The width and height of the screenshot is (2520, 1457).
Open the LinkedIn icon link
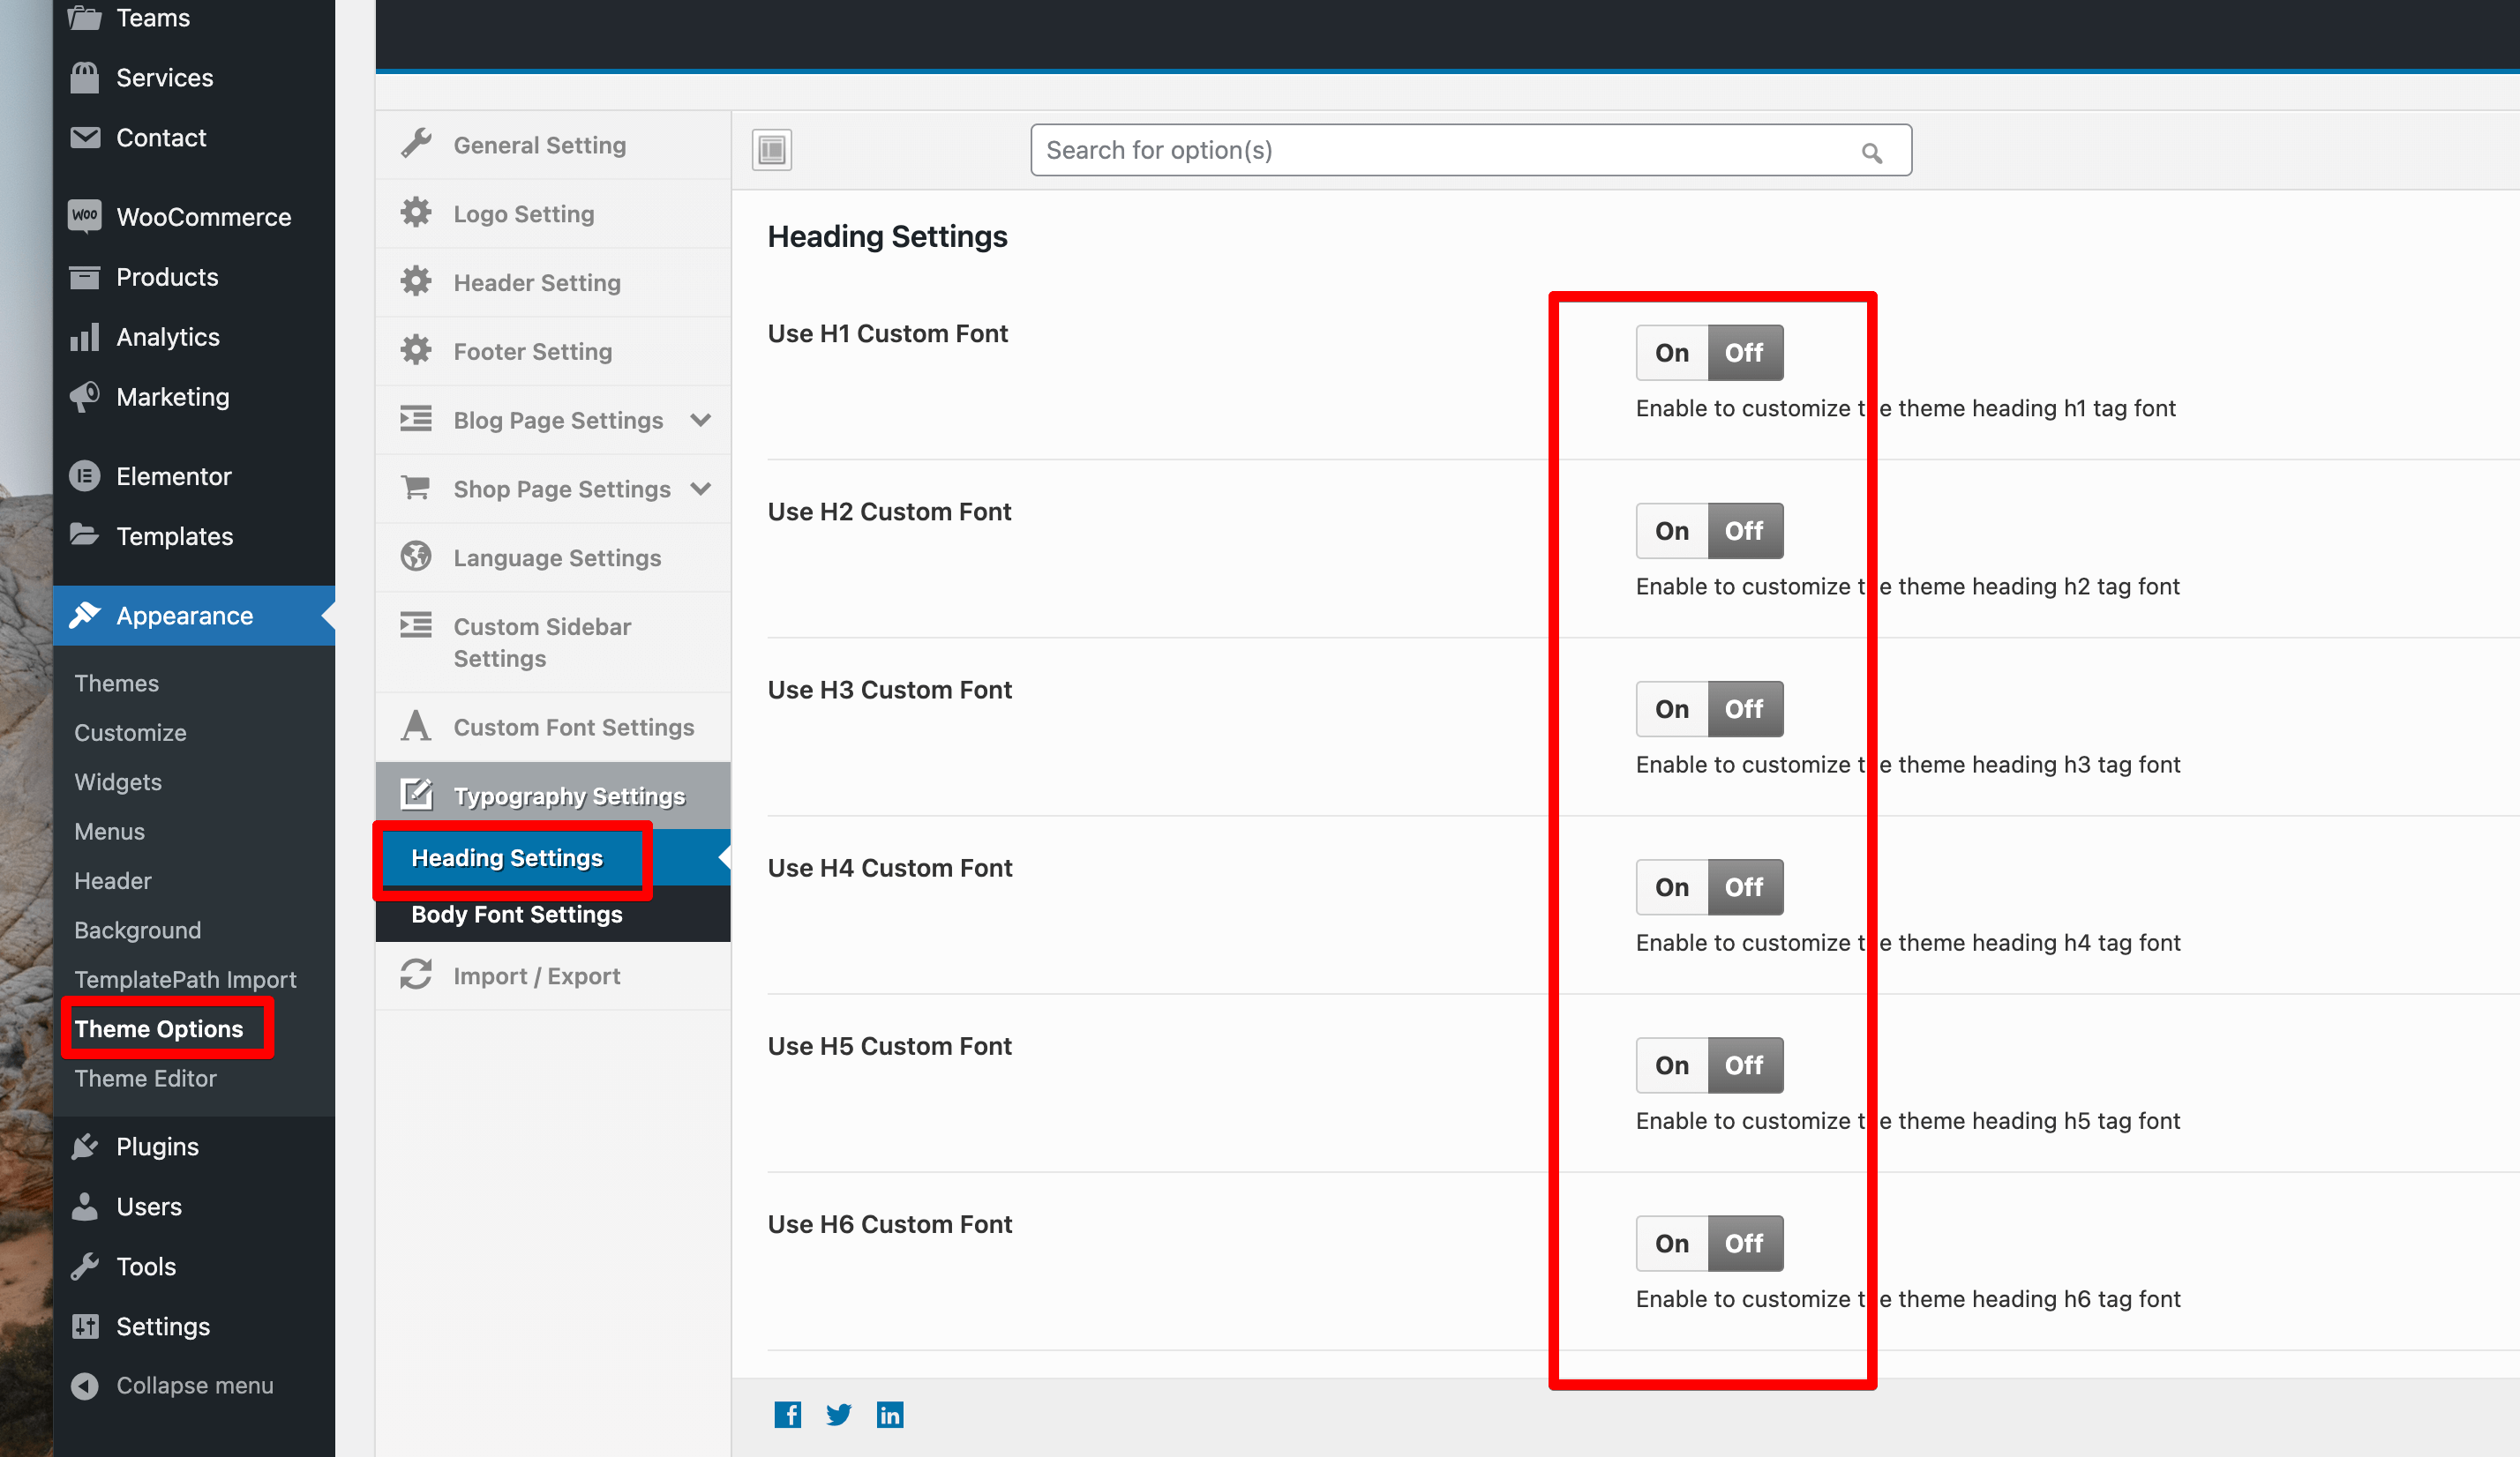click(889, 1414)
